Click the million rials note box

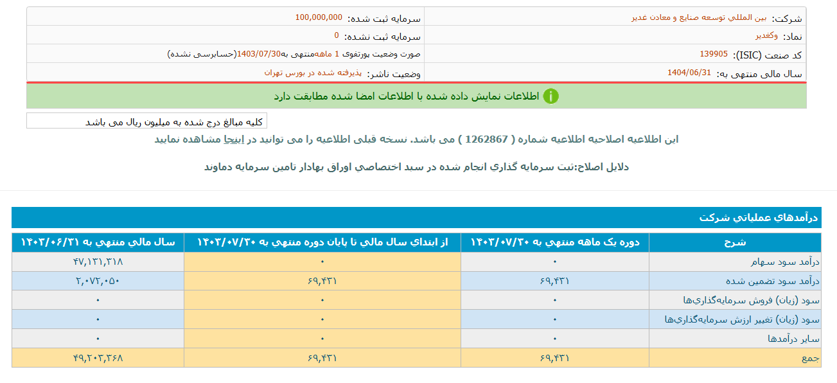148,121
